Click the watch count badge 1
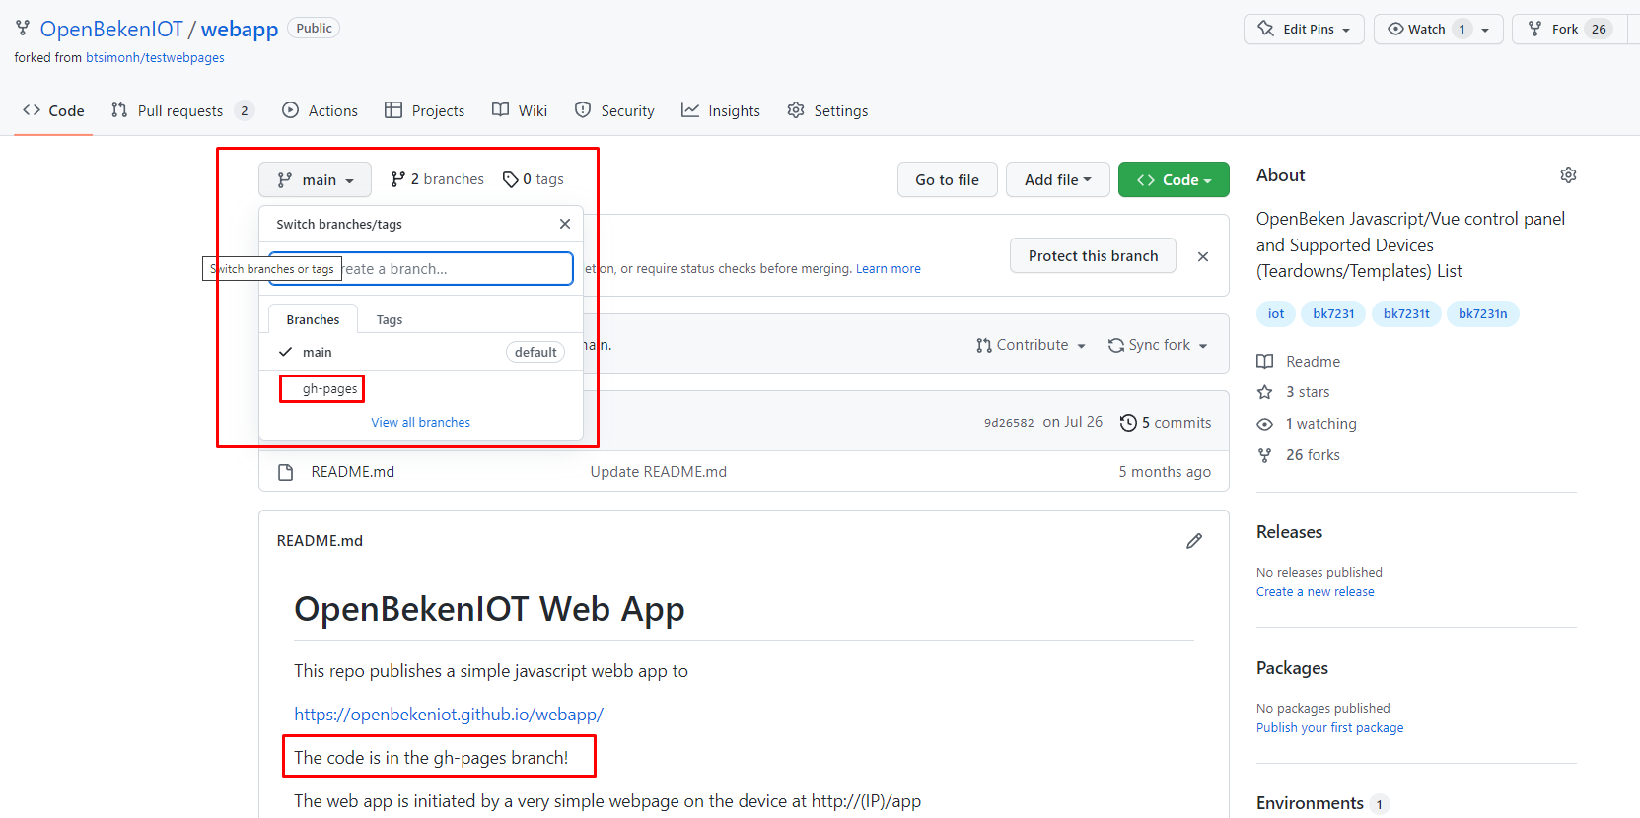This screenshot has height=818, width=1640. pyautogui.click(x=1462, y=29)
